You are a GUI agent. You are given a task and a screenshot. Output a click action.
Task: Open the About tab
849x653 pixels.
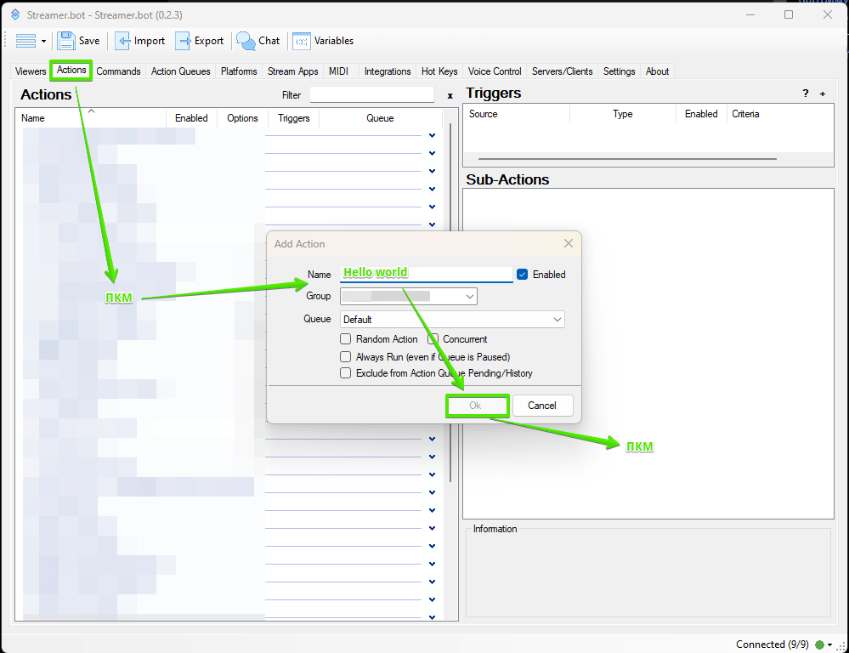coord(657,71)
